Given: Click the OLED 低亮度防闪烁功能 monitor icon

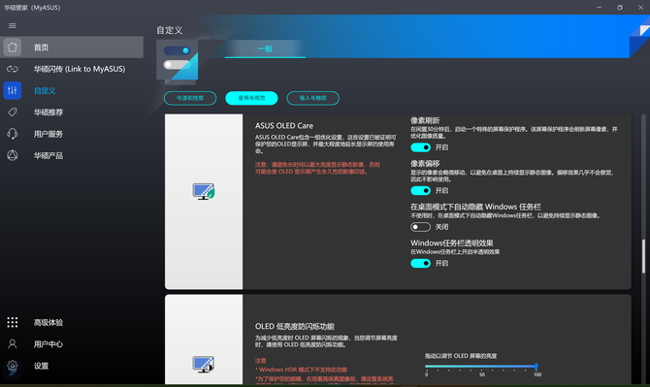Looking at the screenshot, I should pos(204,365).
